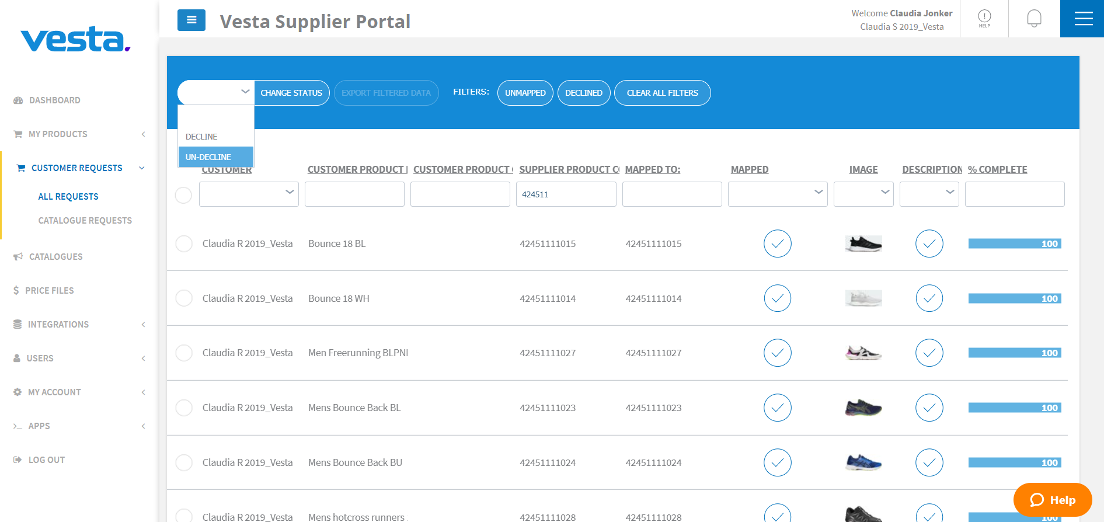Apply the Declined filter
1104x522 pixels.
(584, 93)
